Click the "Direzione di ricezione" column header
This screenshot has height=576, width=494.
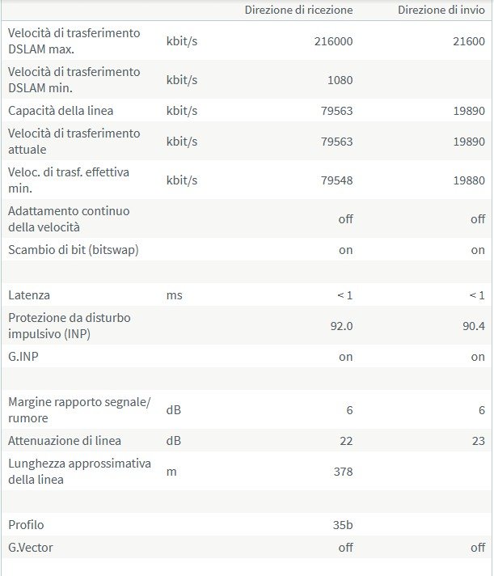299,10
